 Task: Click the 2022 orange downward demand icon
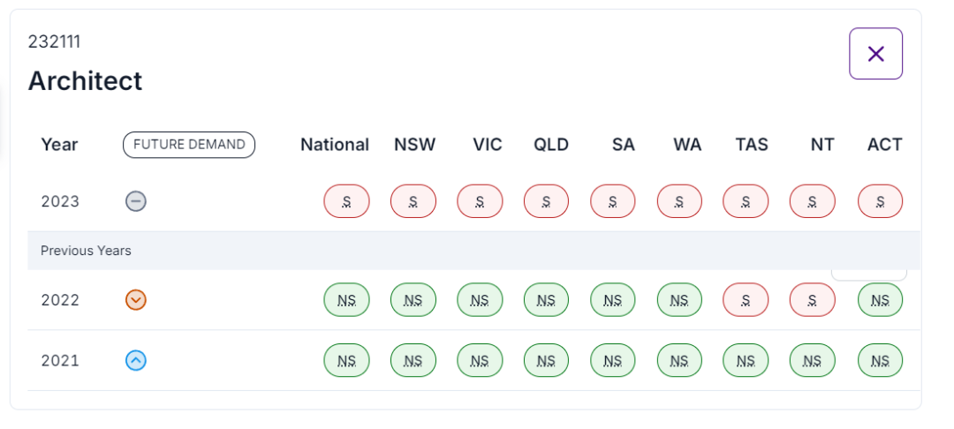136,300
